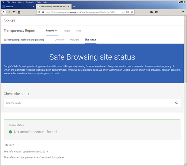This screenshot has width=187, height=166.
Task: Open the File menu
Action: tap(3, 2)
